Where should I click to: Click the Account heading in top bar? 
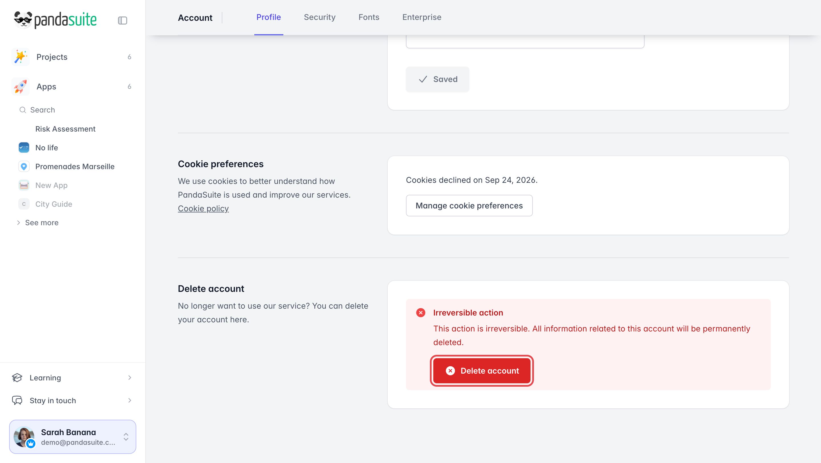click(195, 18)
